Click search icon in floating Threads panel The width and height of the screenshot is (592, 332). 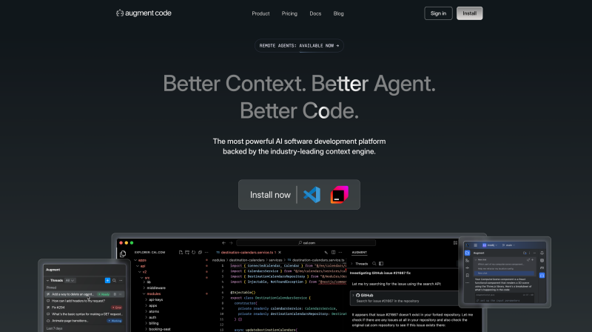pyautogui.click(x=114, y=281)
